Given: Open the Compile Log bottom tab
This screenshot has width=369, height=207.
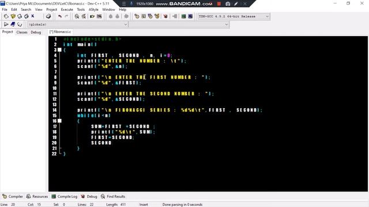Looking at the screenshot, I should [x=65, y=197].
